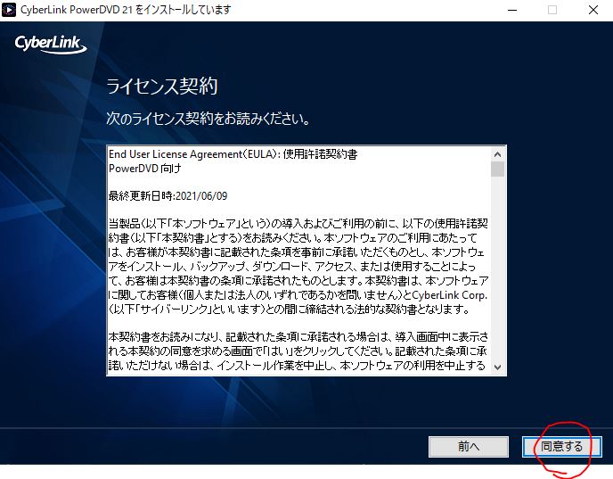Close the PowerDVD installer window
This screenshot has width=613, height=479.
coord(593,10)
